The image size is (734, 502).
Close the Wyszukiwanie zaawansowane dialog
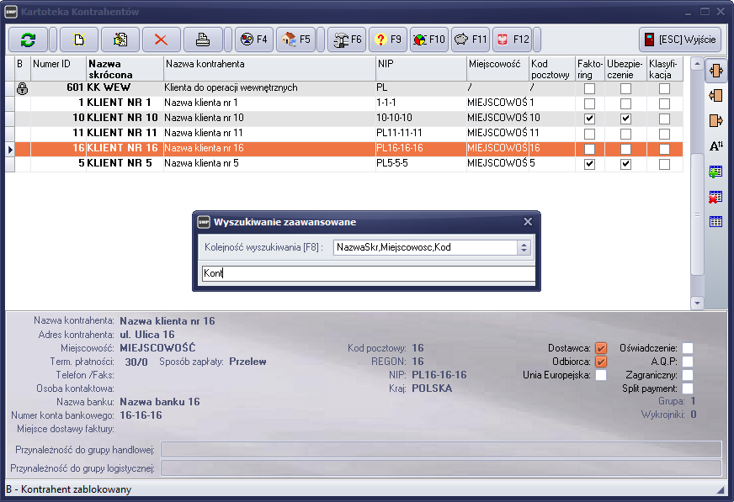pos(528,222)
